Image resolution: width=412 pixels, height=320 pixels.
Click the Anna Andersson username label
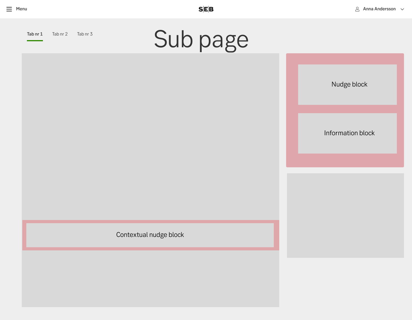click(379, 9)
